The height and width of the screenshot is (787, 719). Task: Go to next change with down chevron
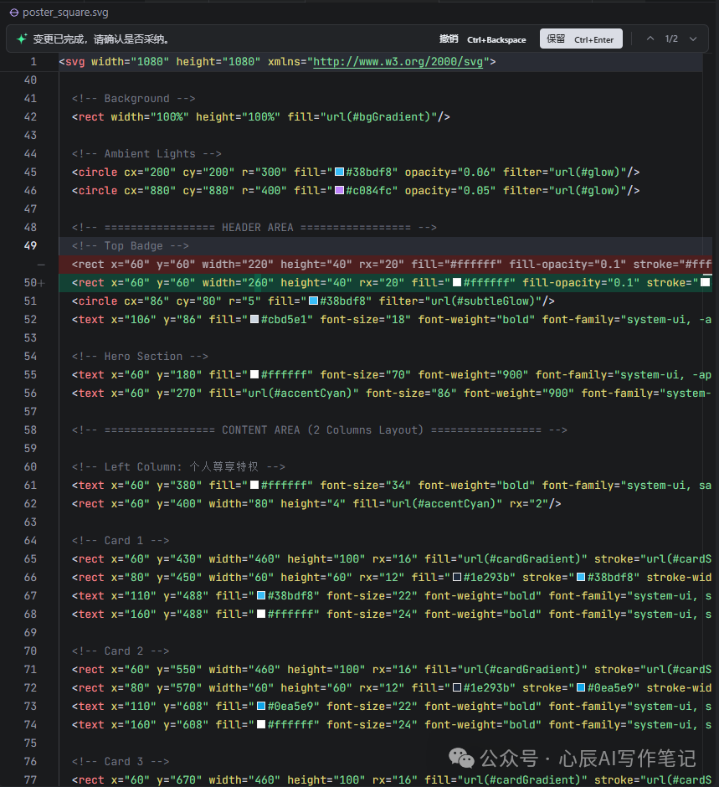click(693, 39)
